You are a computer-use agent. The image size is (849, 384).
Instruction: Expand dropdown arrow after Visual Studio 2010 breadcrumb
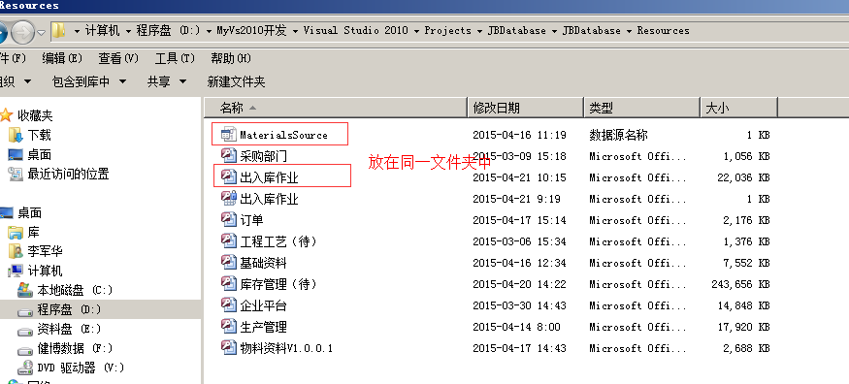[416, 31]
